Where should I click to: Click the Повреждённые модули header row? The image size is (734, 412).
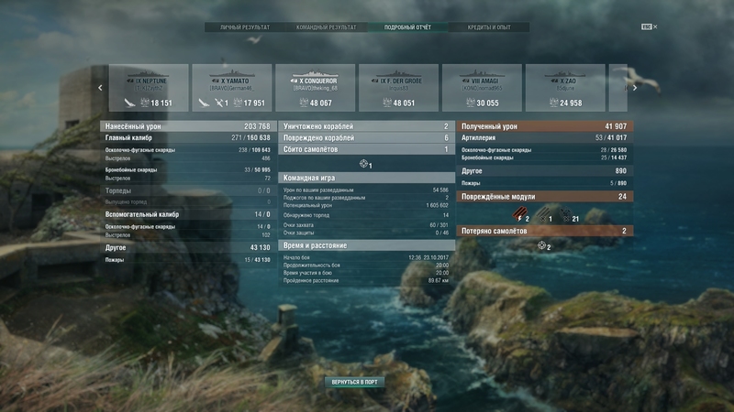[544, 197]
